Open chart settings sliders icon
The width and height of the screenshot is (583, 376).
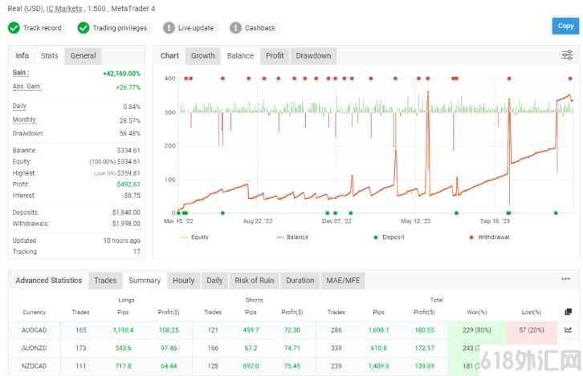coord(567,55)
